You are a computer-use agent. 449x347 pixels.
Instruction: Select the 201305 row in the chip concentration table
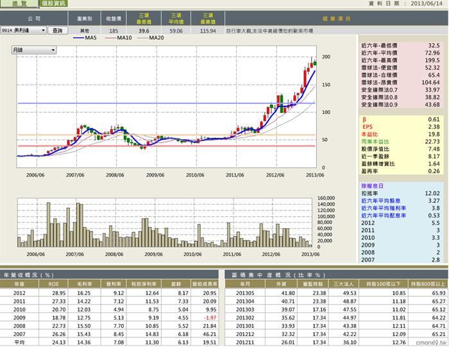(x=337, y=293)
